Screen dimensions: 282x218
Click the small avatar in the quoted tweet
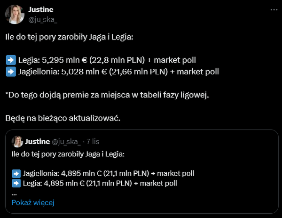click(17, 141)
